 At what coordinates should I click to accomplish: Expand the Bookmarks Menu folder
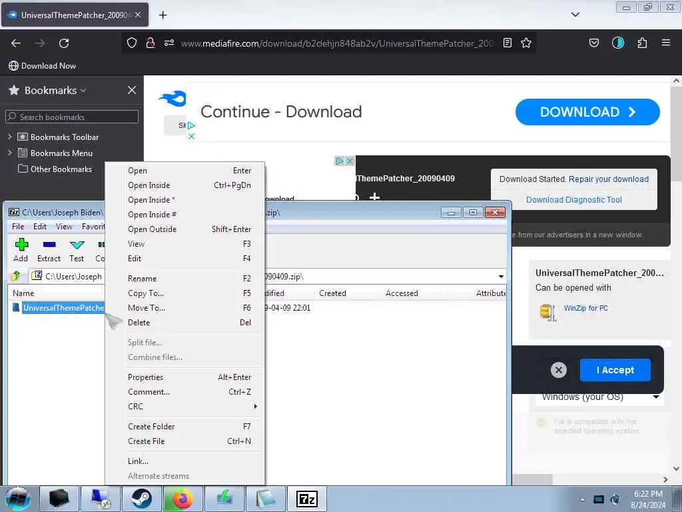click(x=9, y=153)
